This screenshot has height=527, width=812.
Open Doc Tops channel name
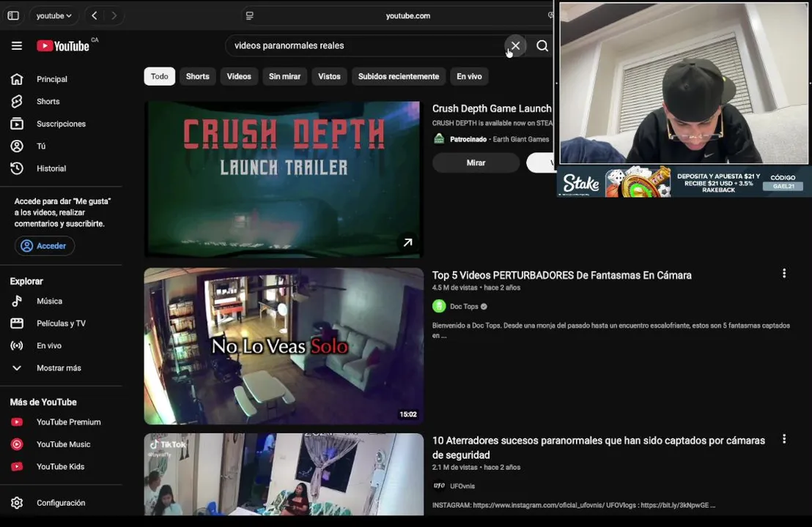[464, 306]
